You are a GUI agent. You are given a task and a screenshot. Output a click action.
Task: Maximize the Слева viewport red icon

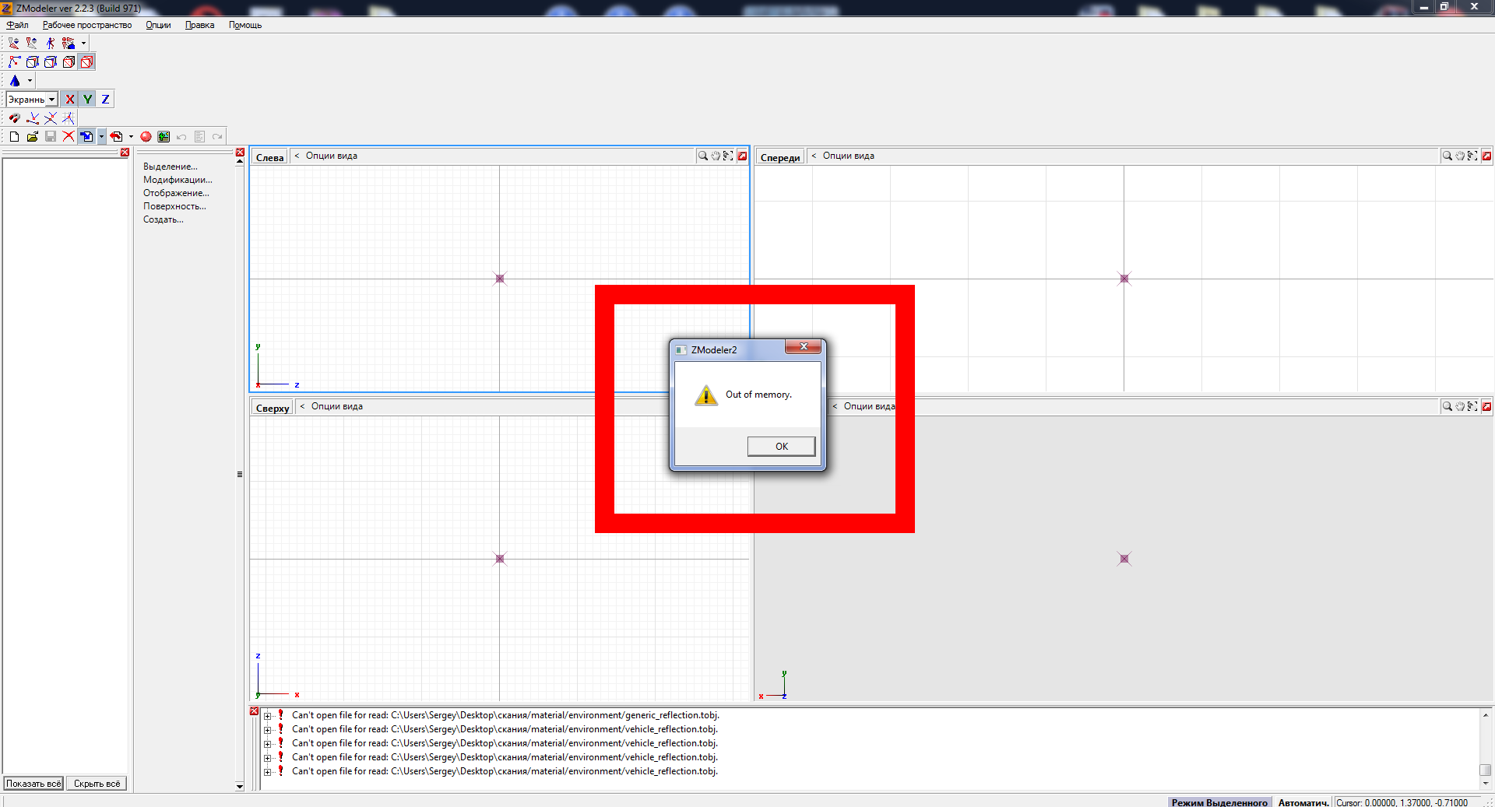pyautogui.click(x=742, y=156)
